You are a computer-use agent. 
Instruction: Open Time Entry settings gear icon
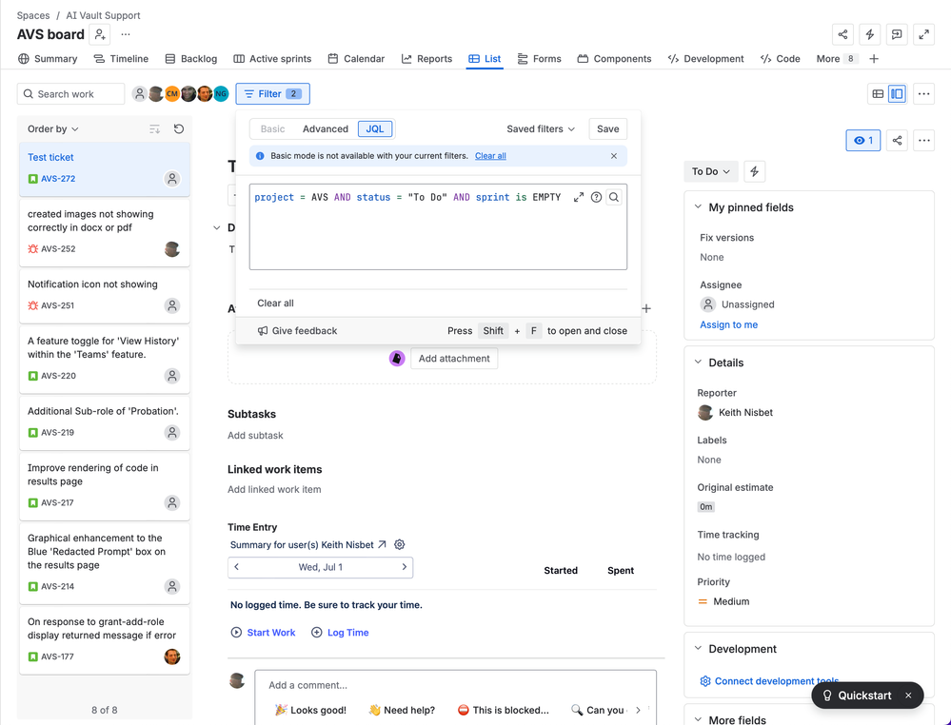[399, 544]
